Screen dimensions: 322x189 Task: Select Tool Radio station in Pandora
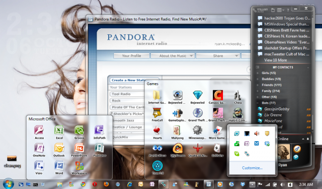[x=127, y=94]
